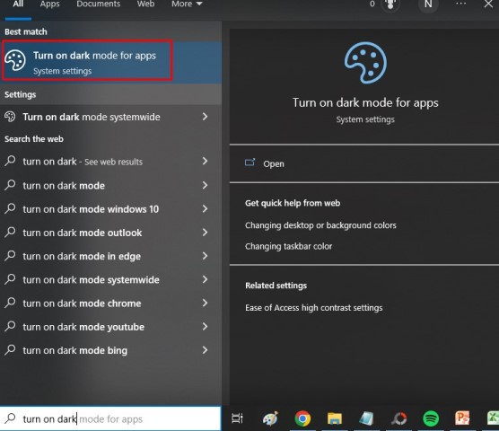Choose 'turn on dark mode windows 10' suggestion
This screenshot has height=431, width=499.
[x=110, y=209]
